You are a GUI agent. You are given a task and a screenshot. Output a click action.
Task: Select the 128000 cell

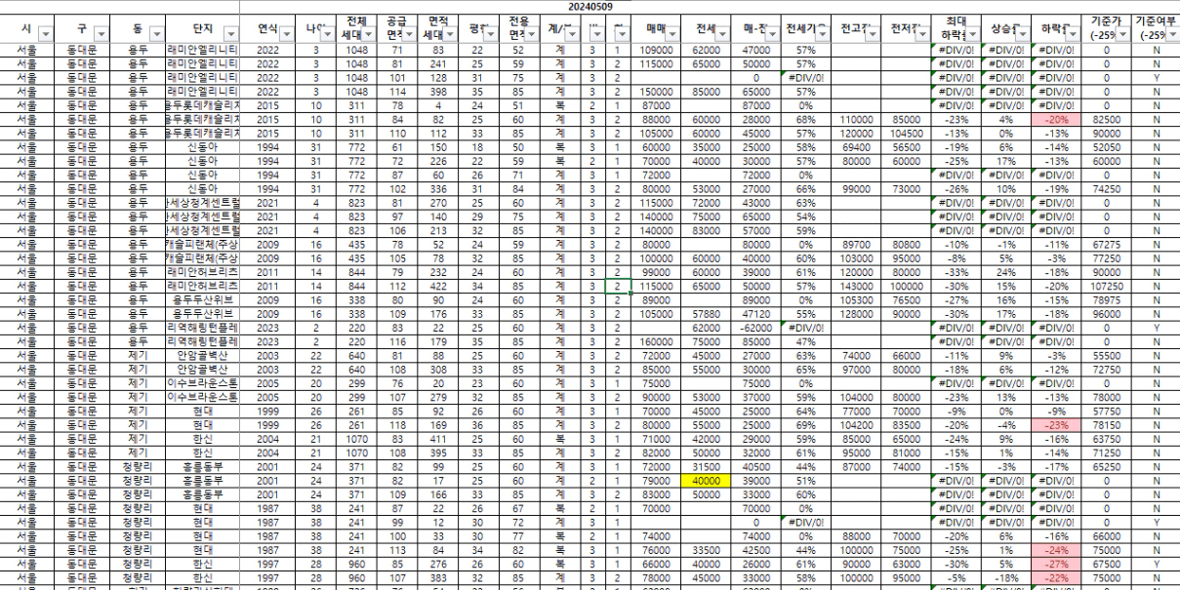(856, 314)
